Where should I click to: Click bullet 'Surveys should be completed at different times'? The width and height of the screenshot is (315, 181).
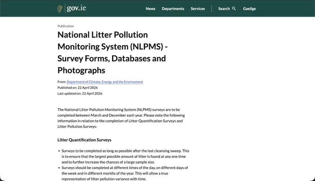pyautogui.click(x=125, y=173)
